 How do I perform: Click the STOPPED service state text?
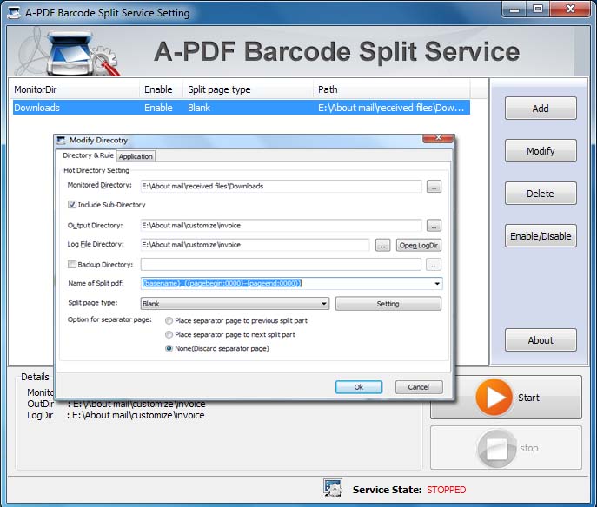tap(446, 490)
